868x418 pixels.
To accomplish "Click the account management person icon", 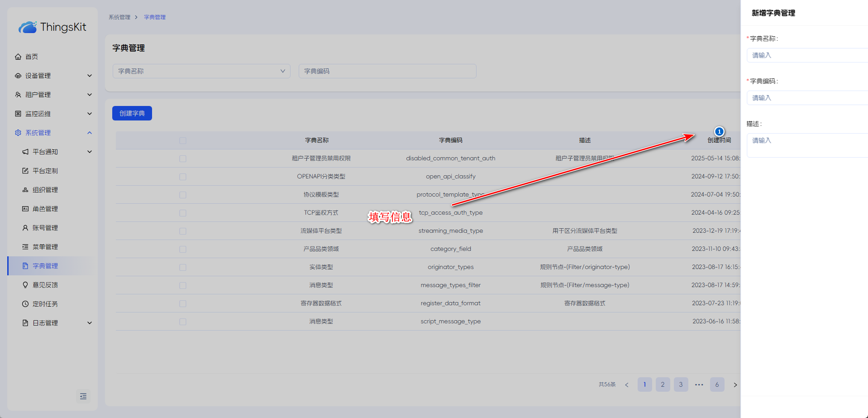I will click(25, 228).
